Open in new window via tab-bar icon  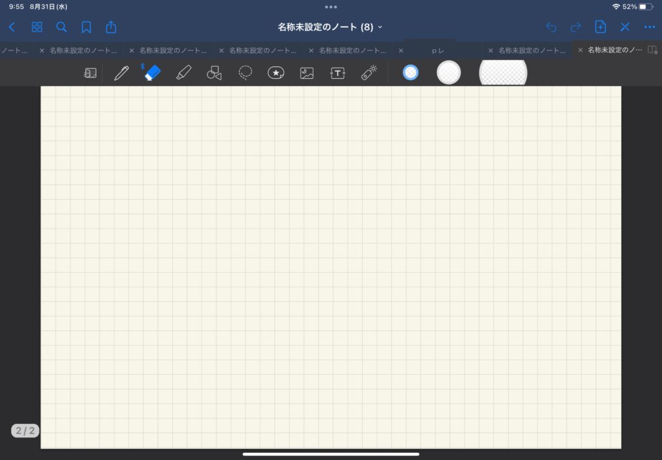point(653,50)
